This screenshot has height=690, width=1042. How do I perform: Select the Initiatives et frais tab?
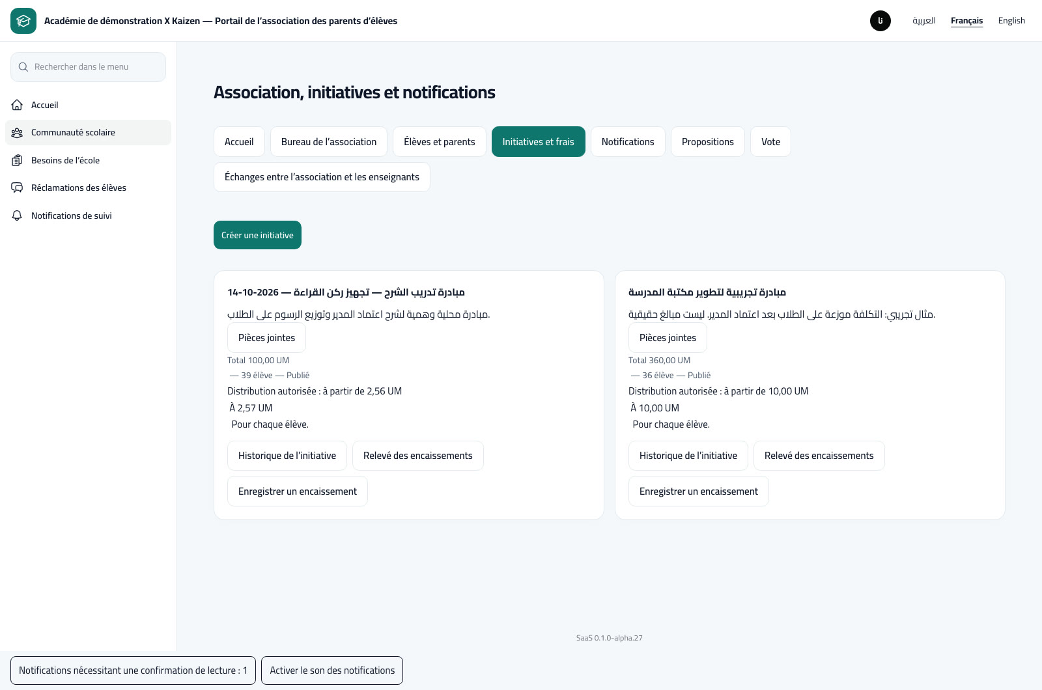coord(539,142)
